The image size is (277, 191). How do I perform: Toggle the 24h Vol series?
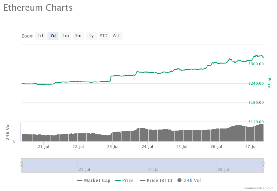coord(189,181)
